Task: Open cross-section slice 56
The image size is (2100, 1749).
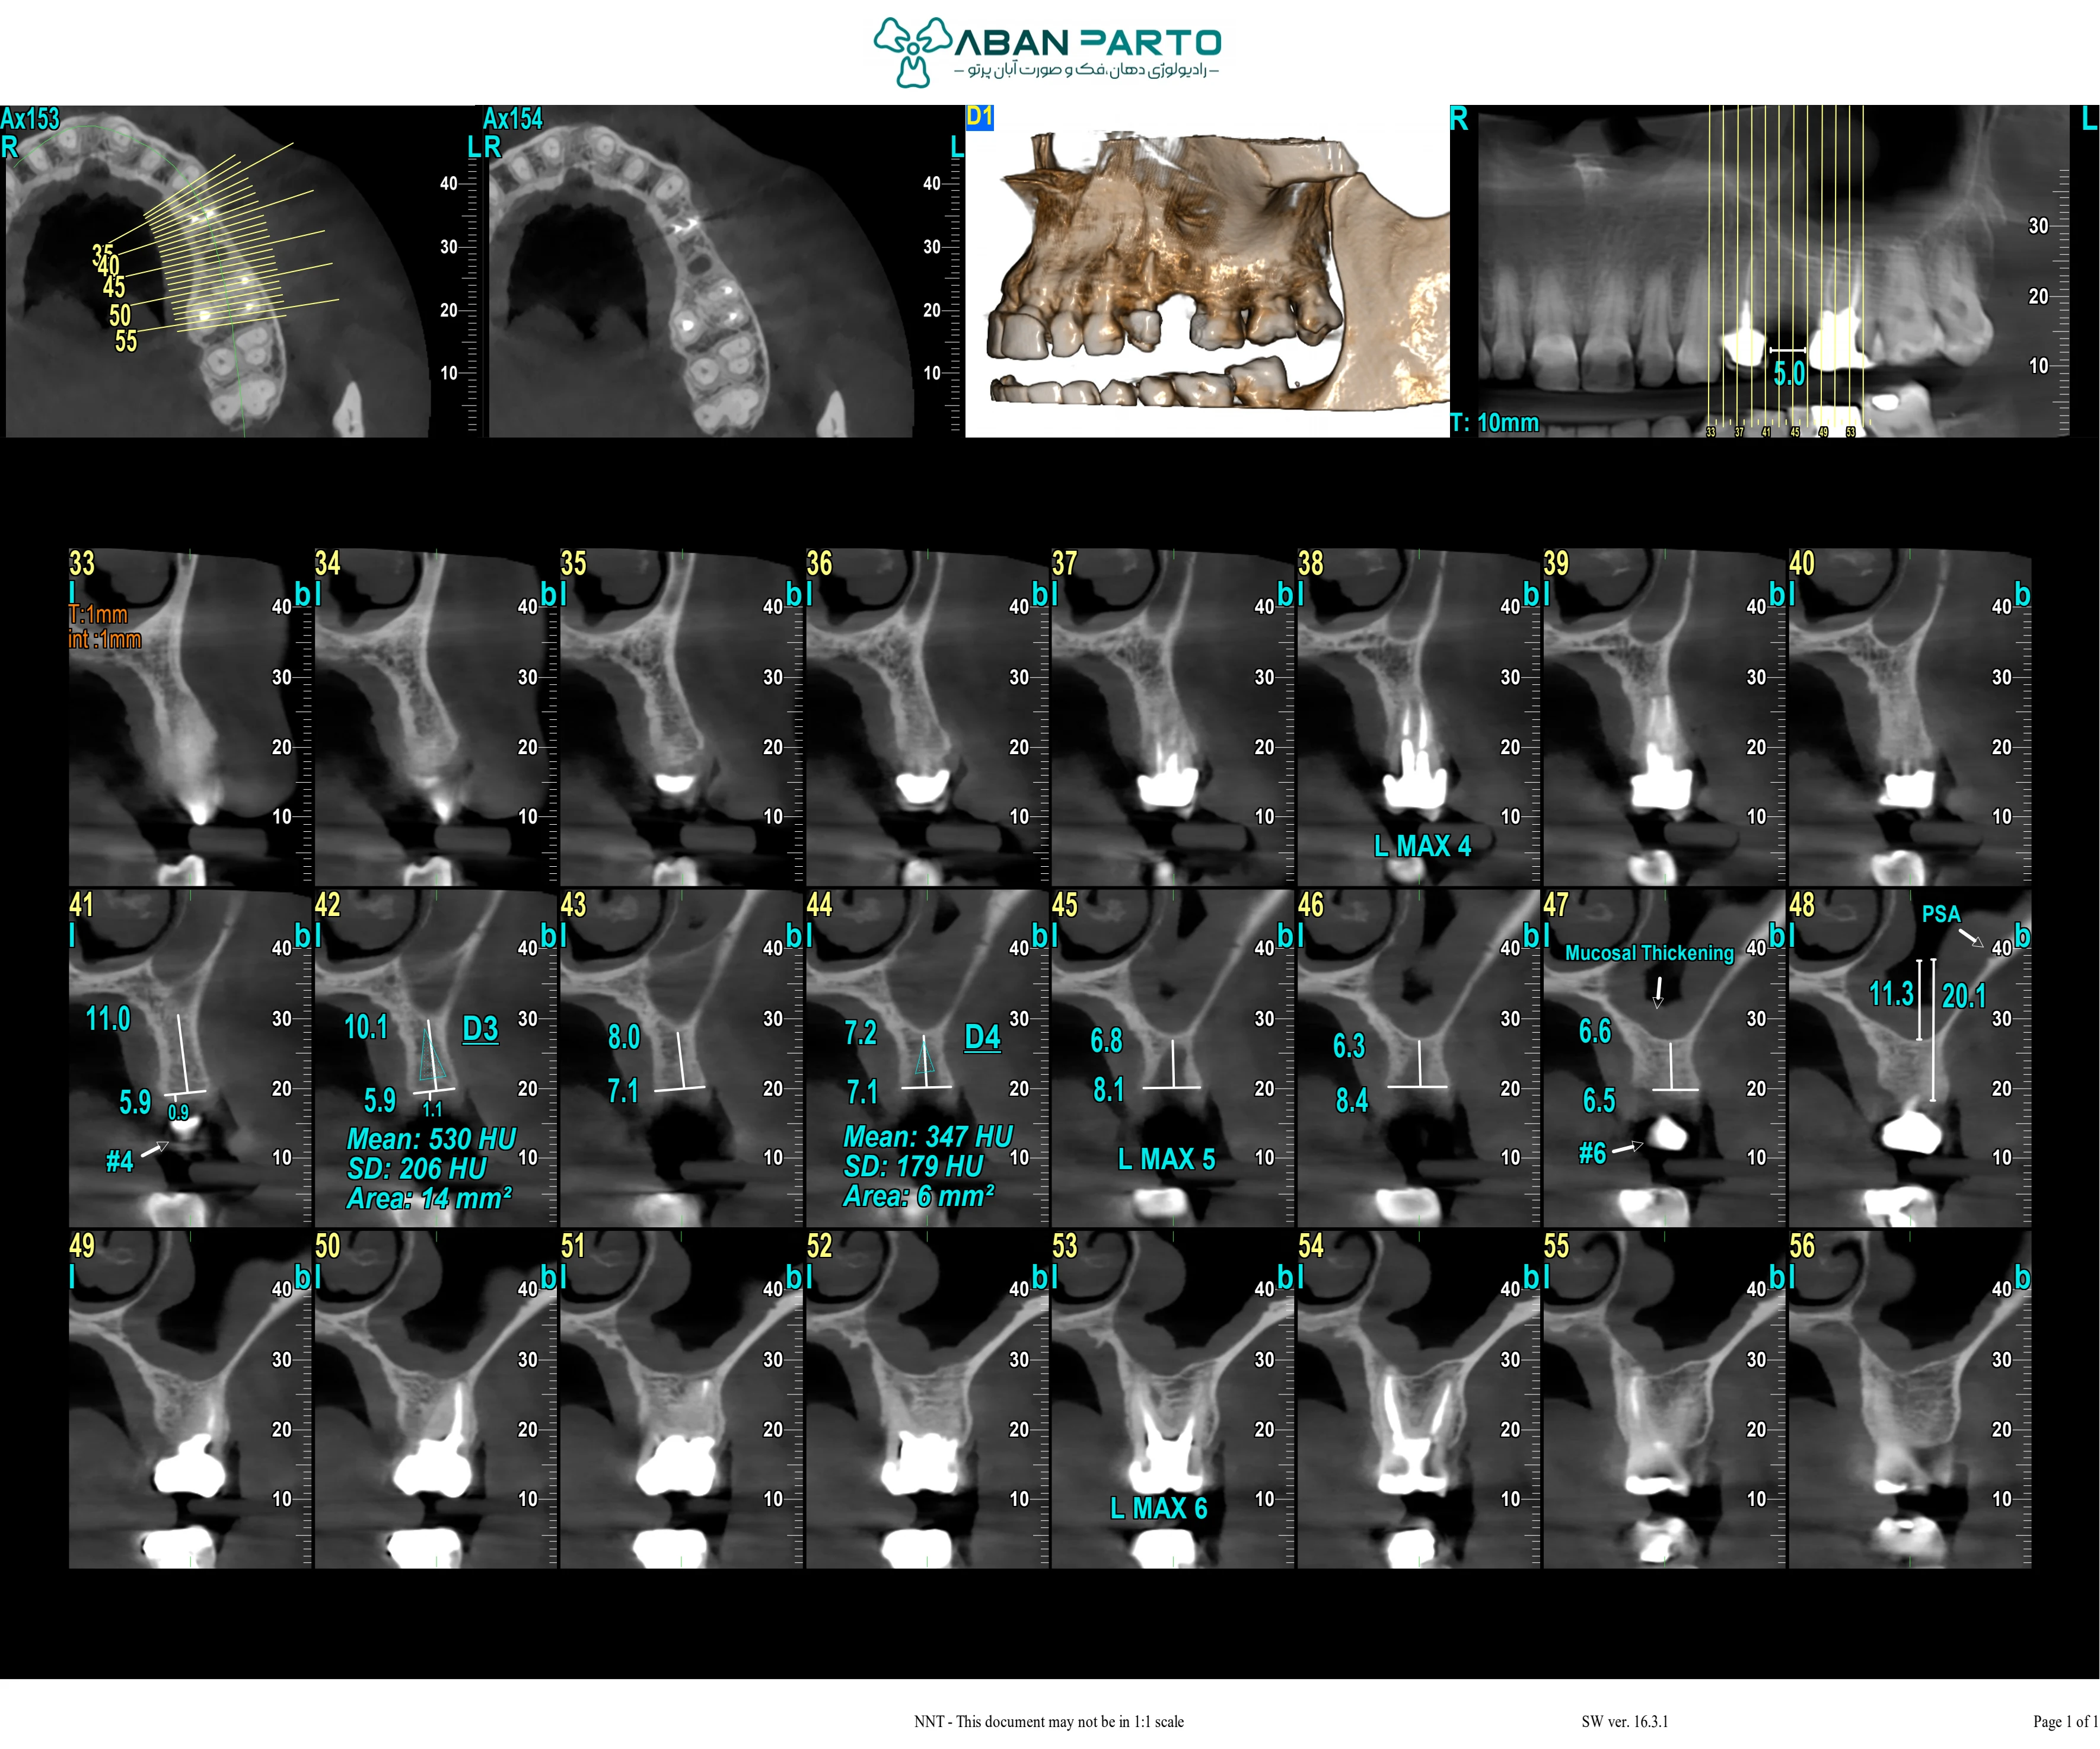Action: coord(1909,1399)
